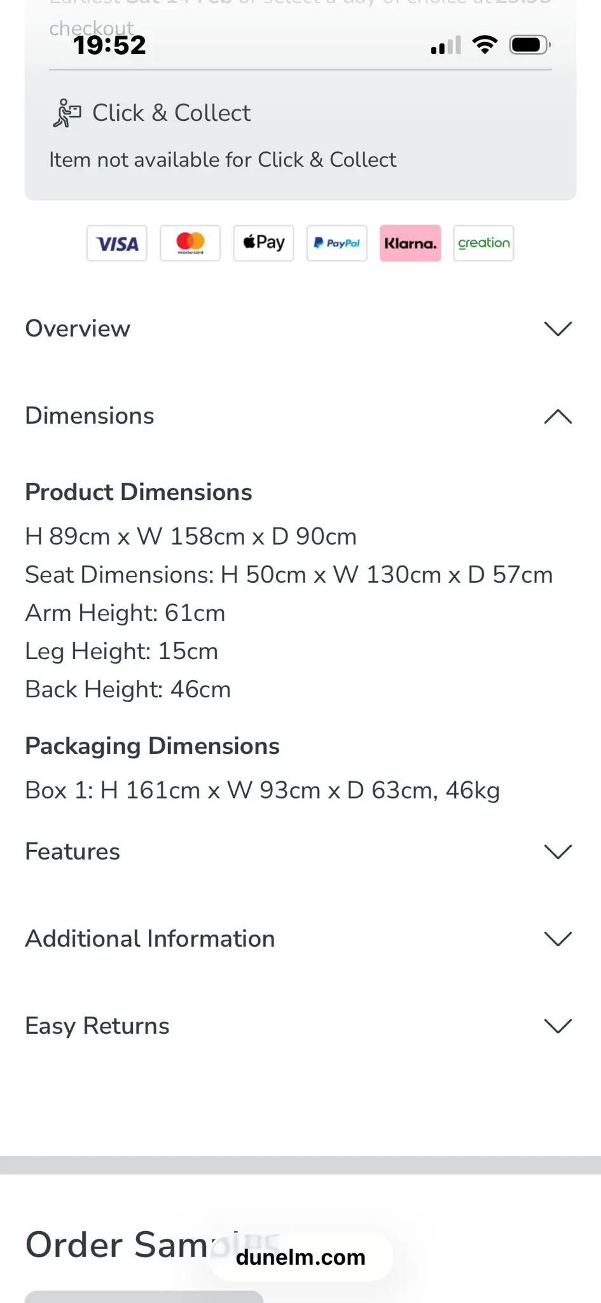Tap the Wi-Fi status icon

pos(485,45)
